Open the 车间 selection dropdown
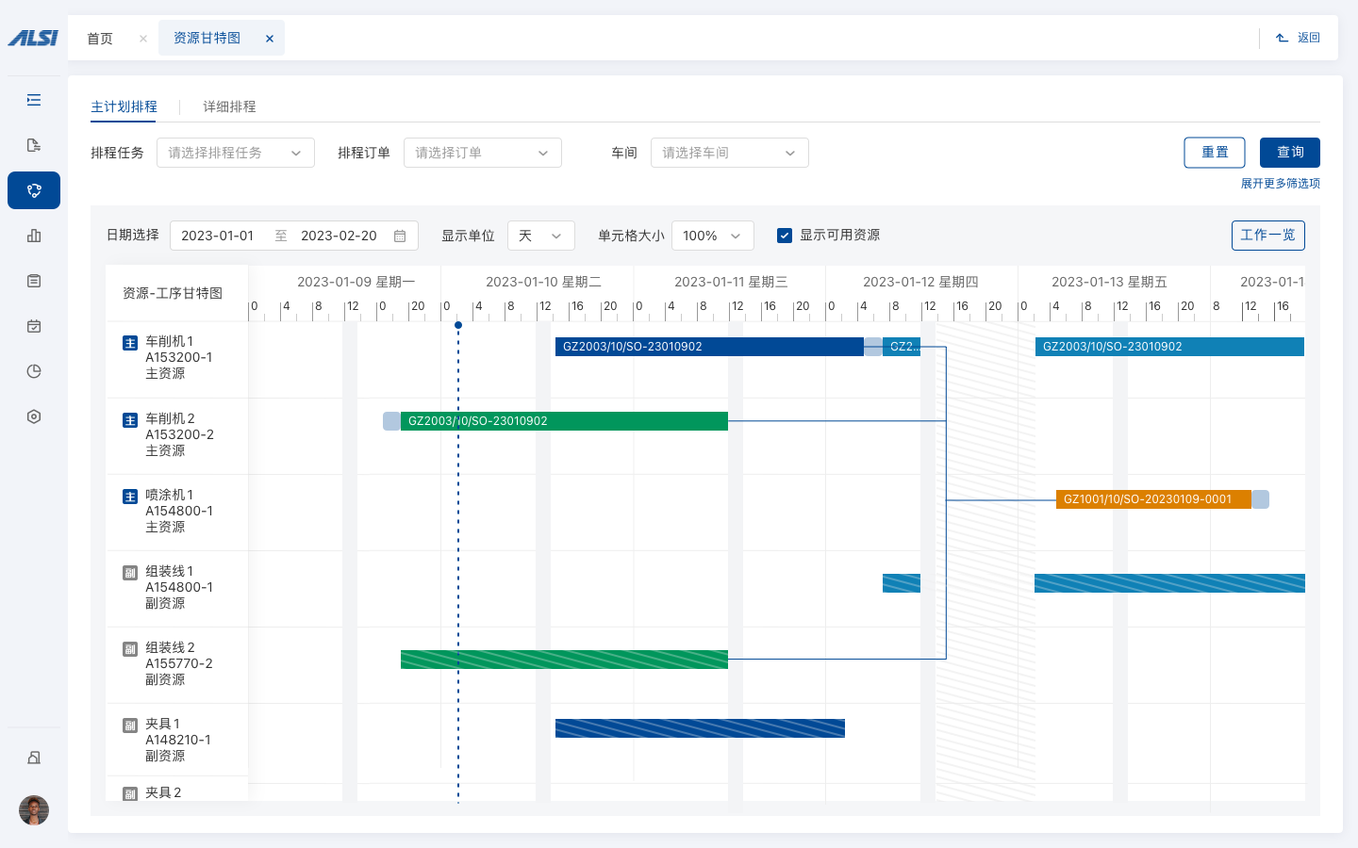The width and height of the screenshot is (1358, 848). [x=729, y=153]
